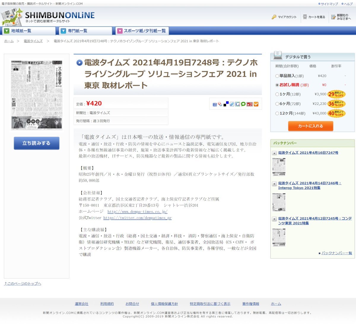Screen dimensions: 356x335
Task: Click the 発行間隔：週３回発行 text
Action: point(93,121)
